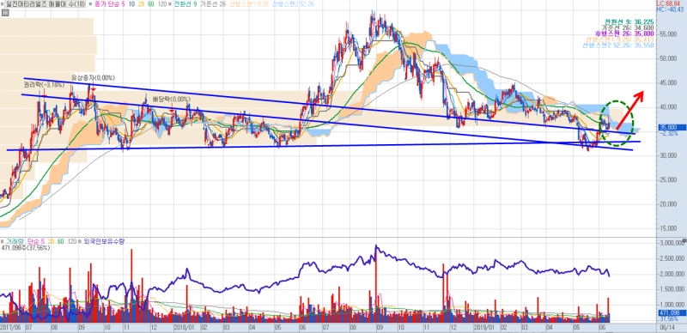Toggle the square marker before 거래량 legend
The width and height of the screenshot is (687, 333).
click(3, 241)
